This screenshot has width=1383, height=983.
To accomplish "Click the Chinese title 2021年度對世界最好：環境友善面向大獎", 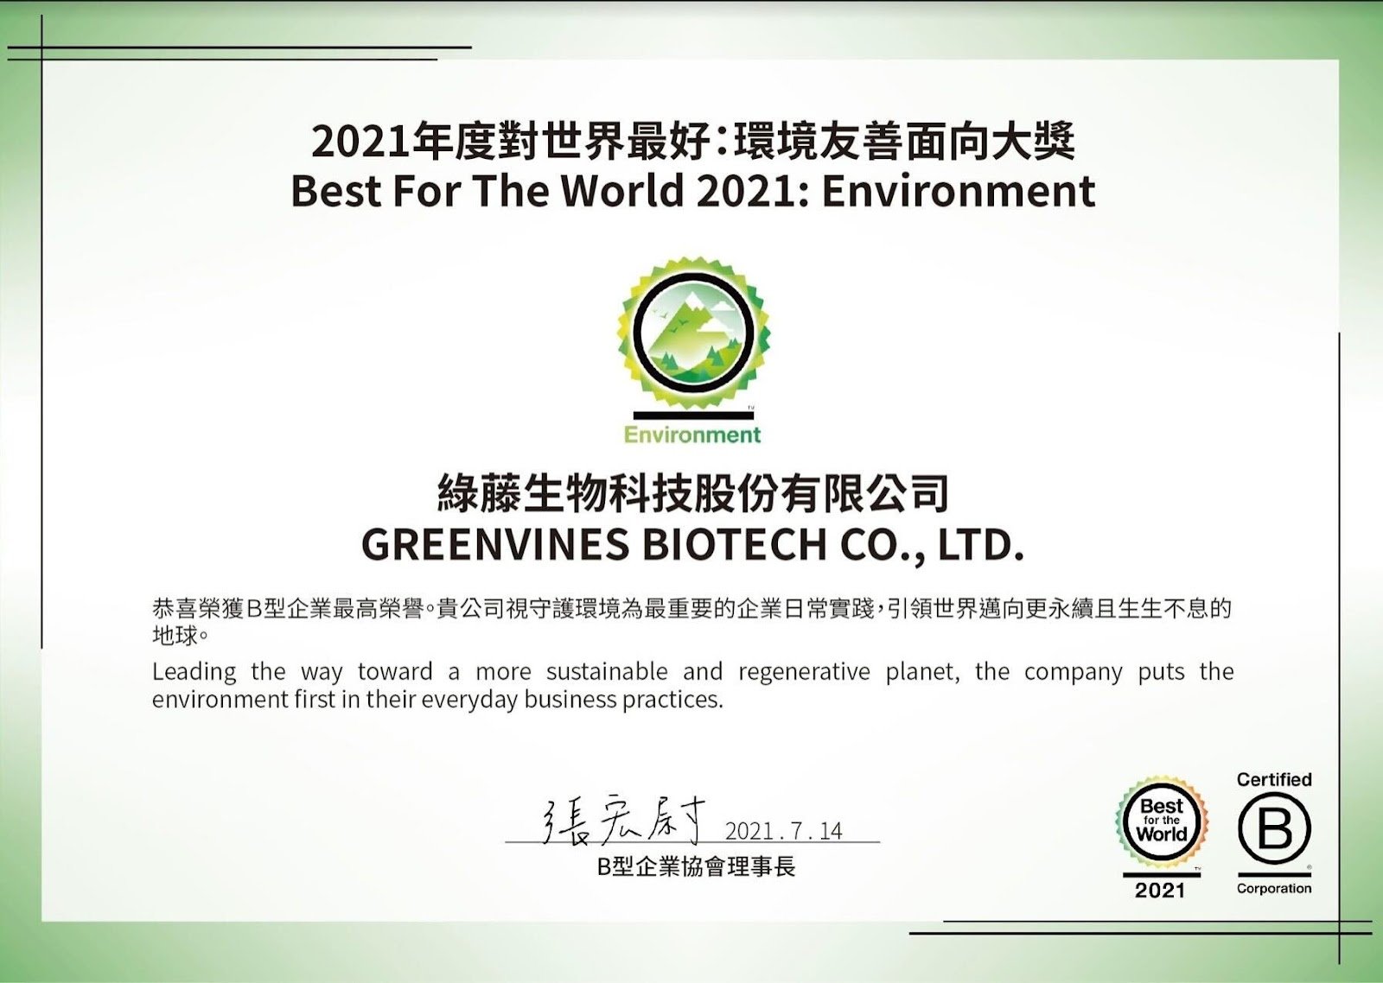I will [693, 141].
